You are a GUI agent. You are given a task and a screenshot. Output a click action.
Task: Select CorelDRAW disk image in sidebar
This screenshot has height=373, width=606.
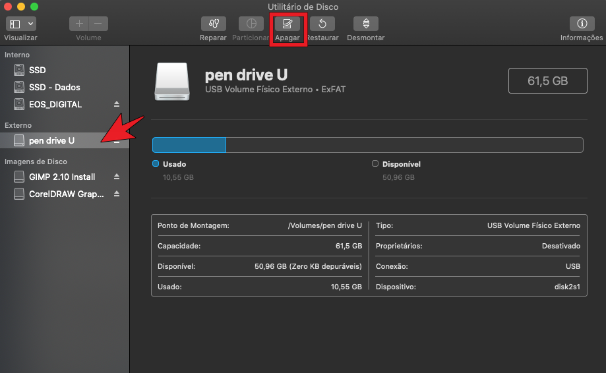[x=67, y=194]
